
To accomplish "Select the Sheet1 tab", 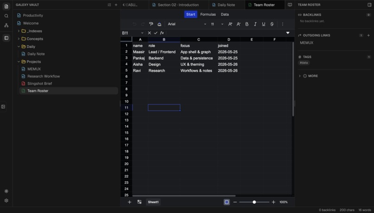I will (x=153, y=202).
